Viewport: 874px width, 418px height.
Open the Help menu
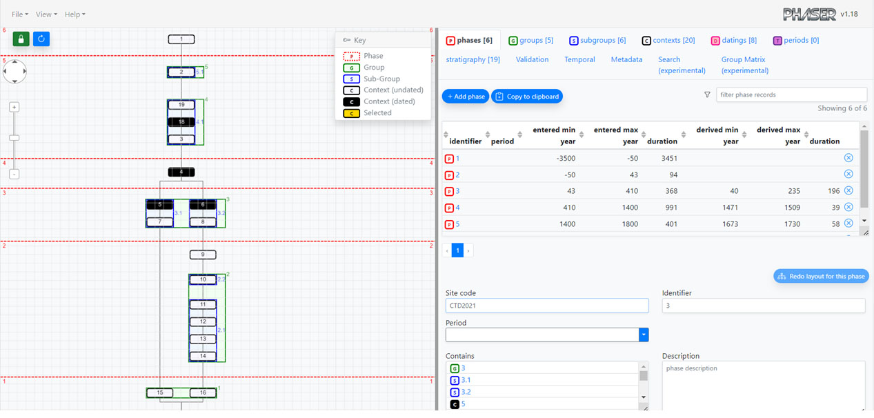(75, 14)
